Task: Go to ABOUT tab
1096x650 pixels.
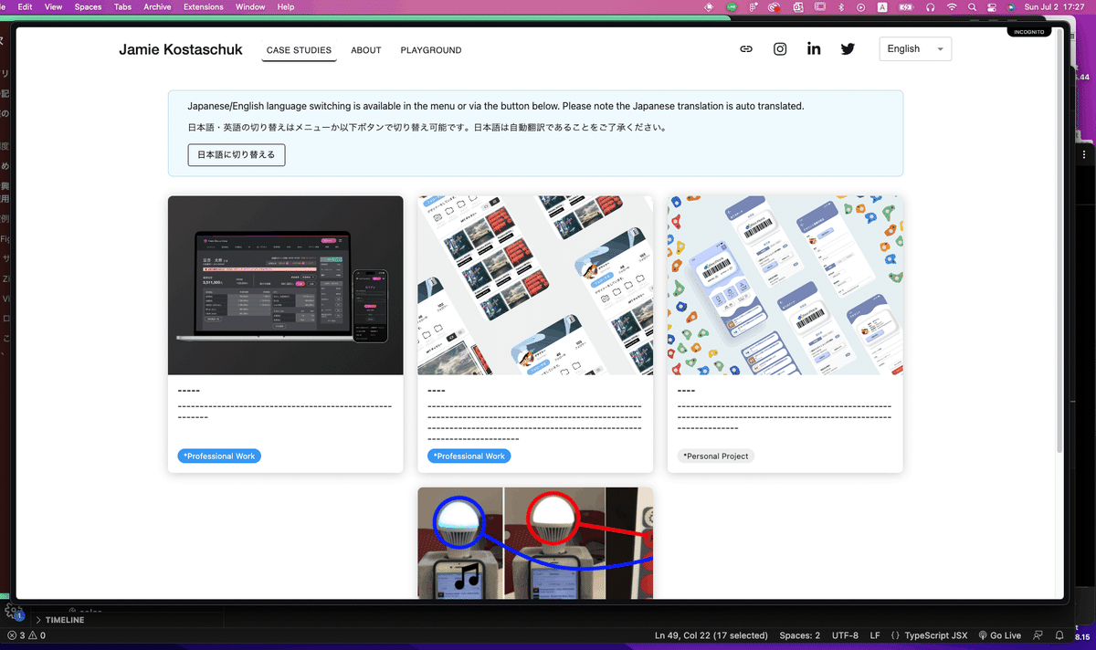Action: pos(366,50)
